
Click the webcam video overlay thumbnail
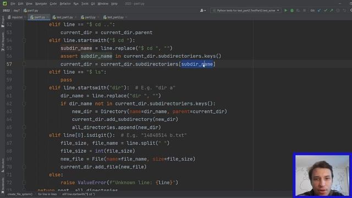click(322, 175)
